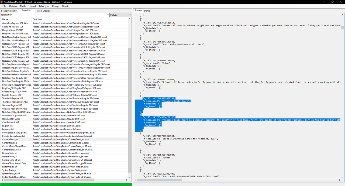Screen dimensions: 345x186
Task: Expand the search history dropdown arrow
Action: (x=108, y=15)
